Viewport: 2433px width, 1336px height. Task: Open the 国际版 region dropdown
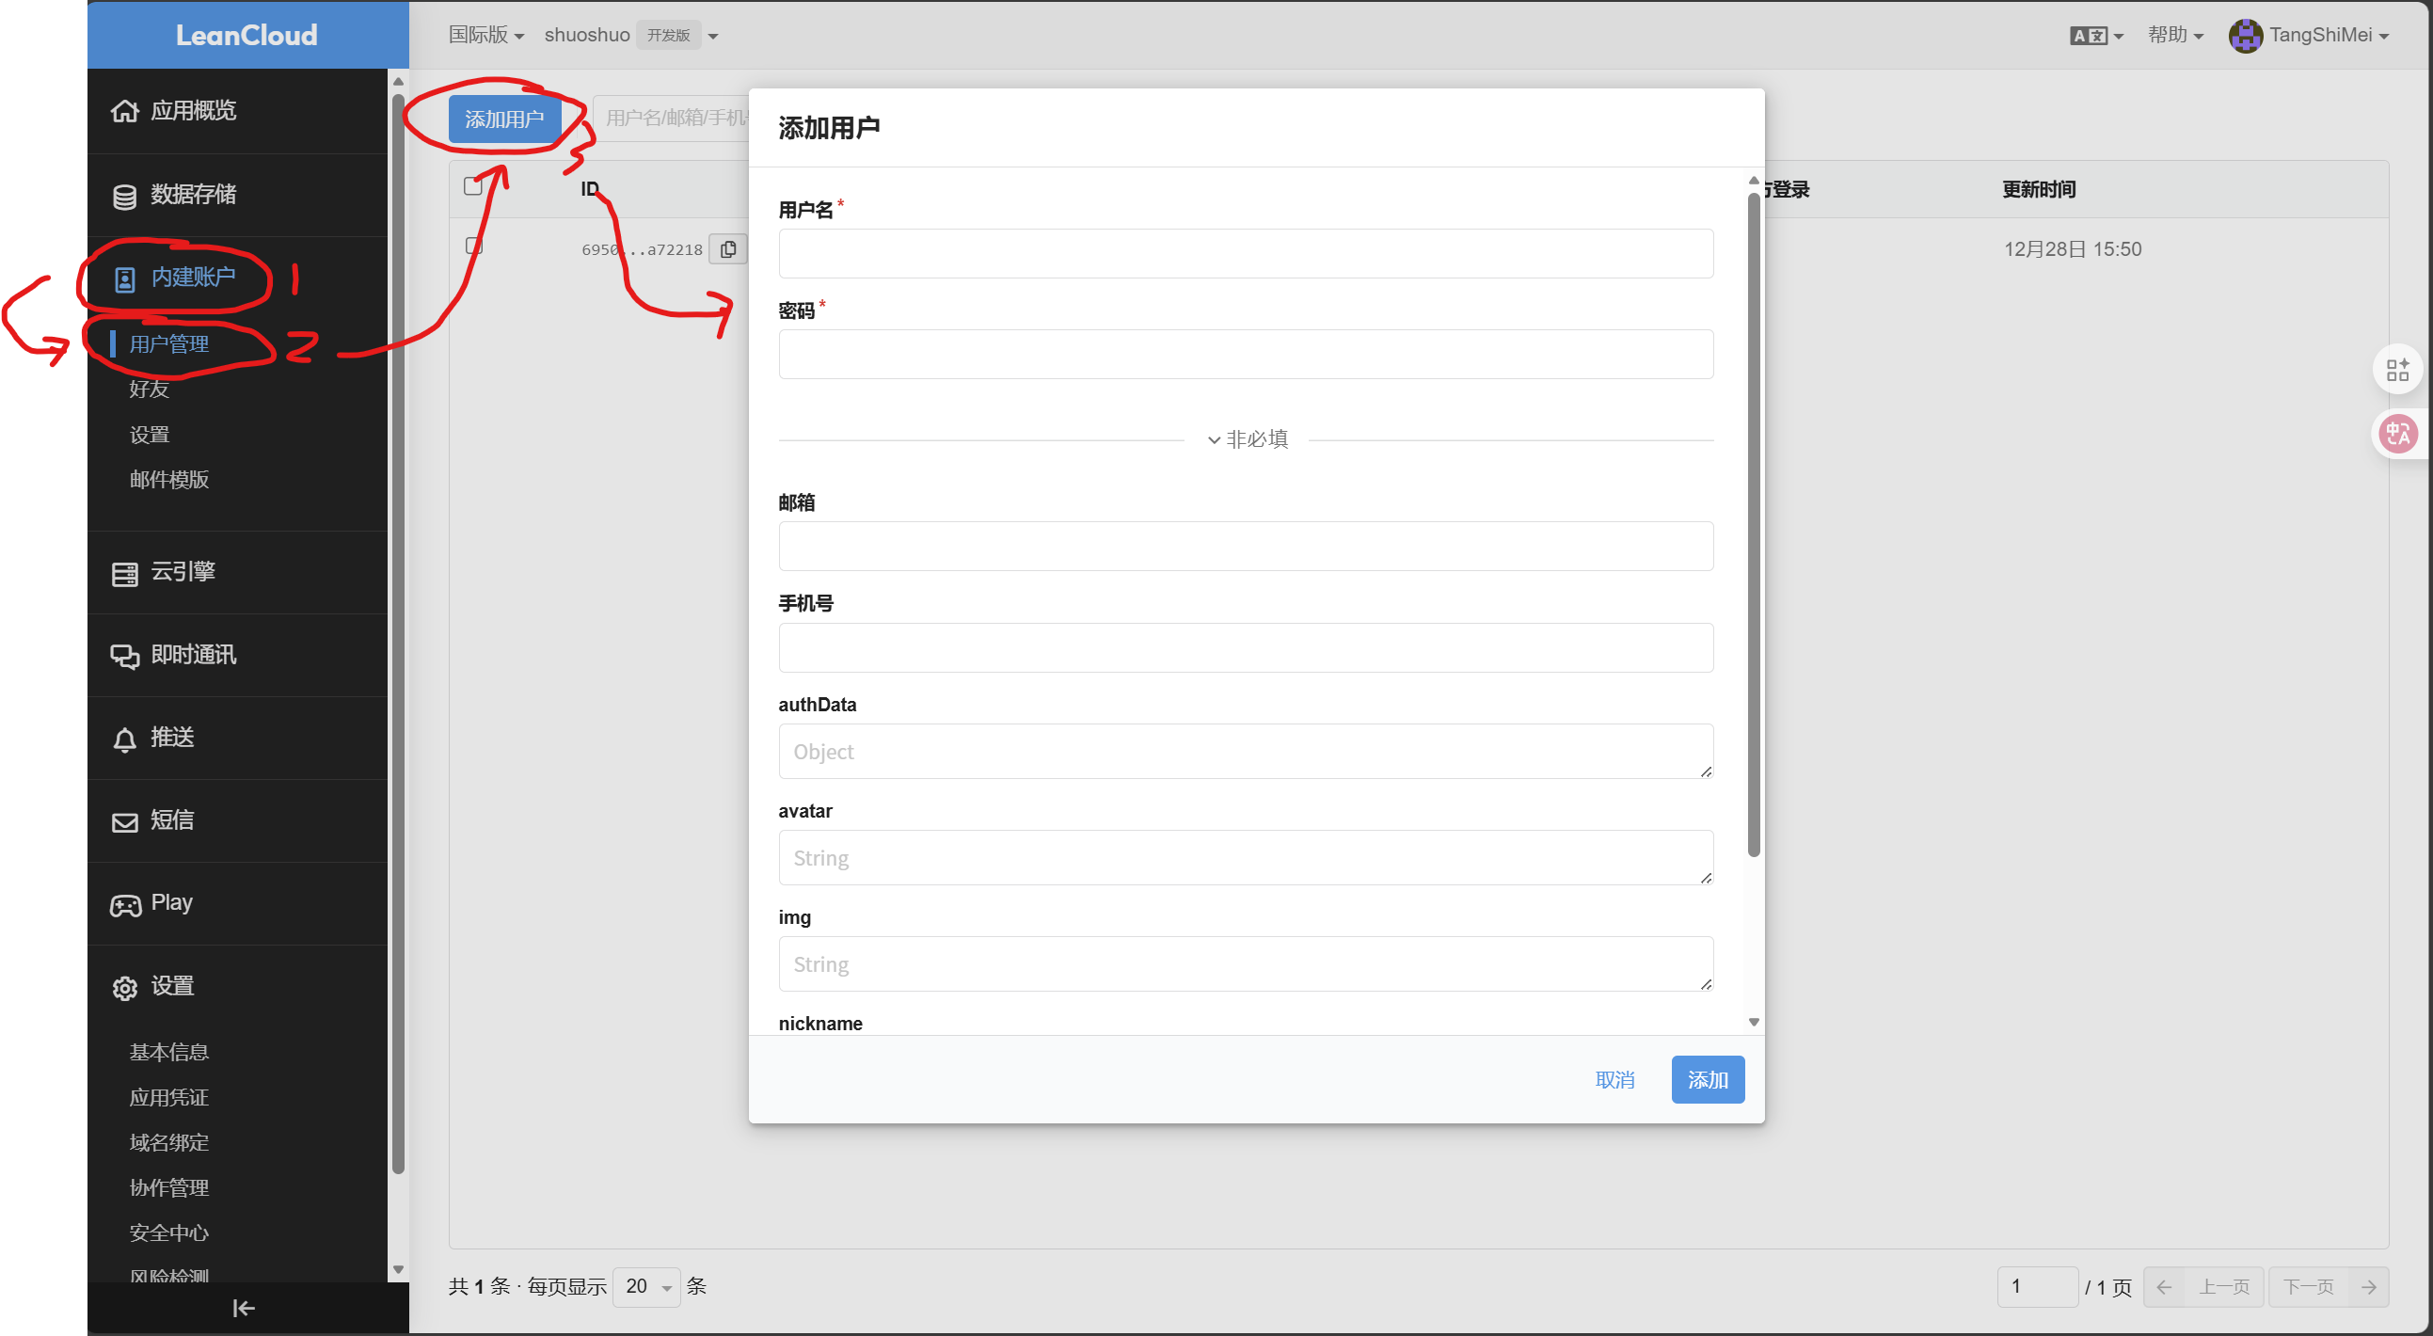pos(485,35)
